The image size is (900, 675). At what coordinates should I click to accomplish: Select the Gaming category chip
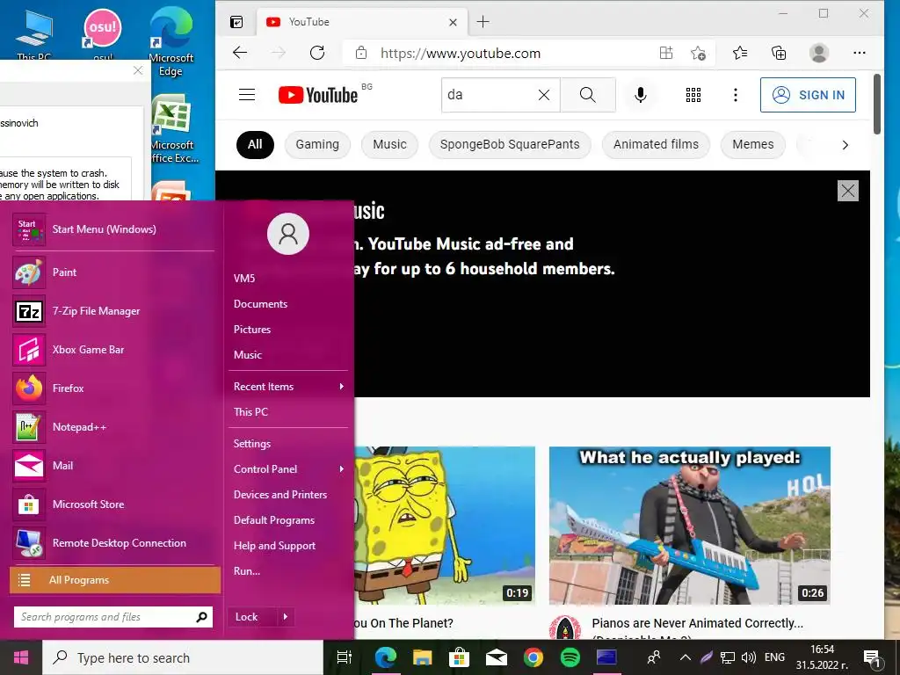(317, 145)
